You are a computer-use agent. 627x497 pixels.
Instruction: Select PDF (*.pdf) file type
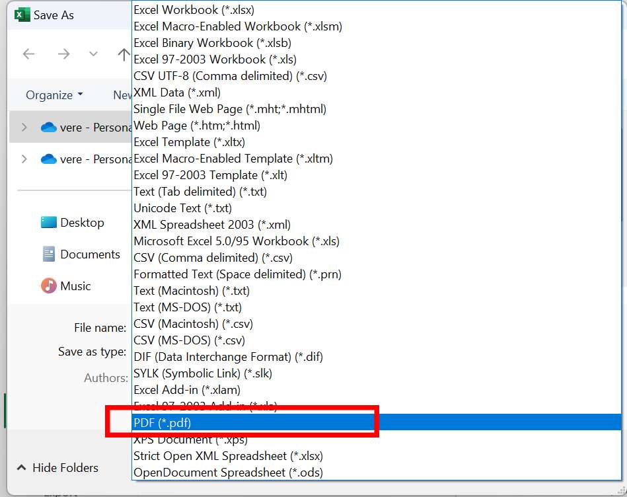(377, 422)
